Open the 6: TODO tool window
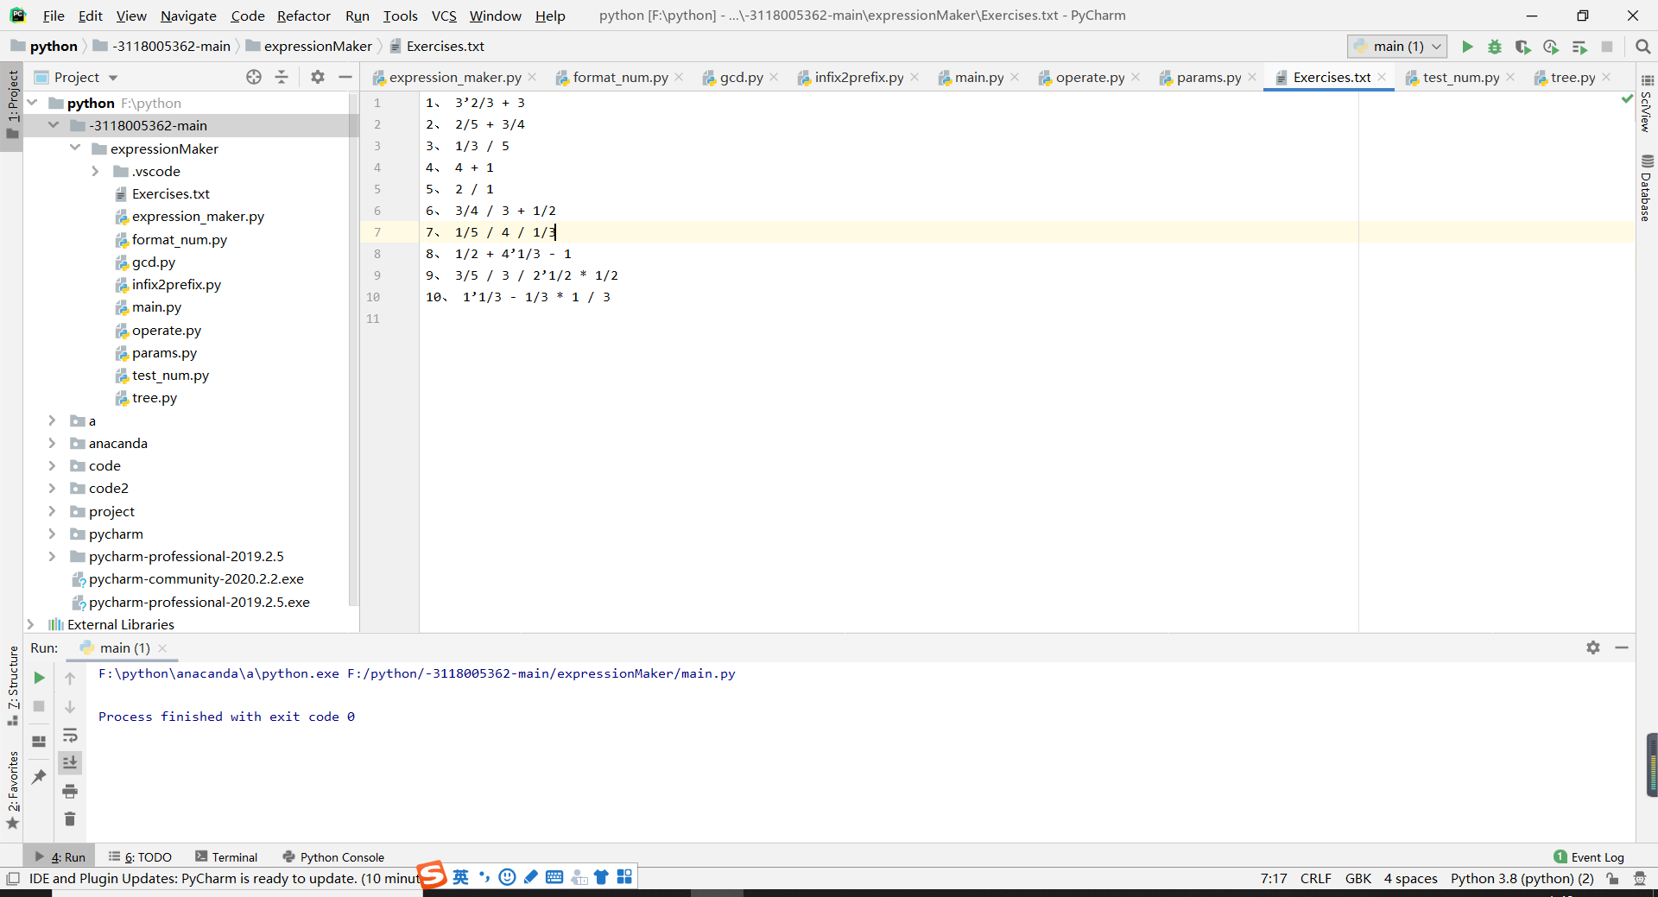Viewport: 1658px width, 897px height. pyautogui.click(x=140, y=857)
